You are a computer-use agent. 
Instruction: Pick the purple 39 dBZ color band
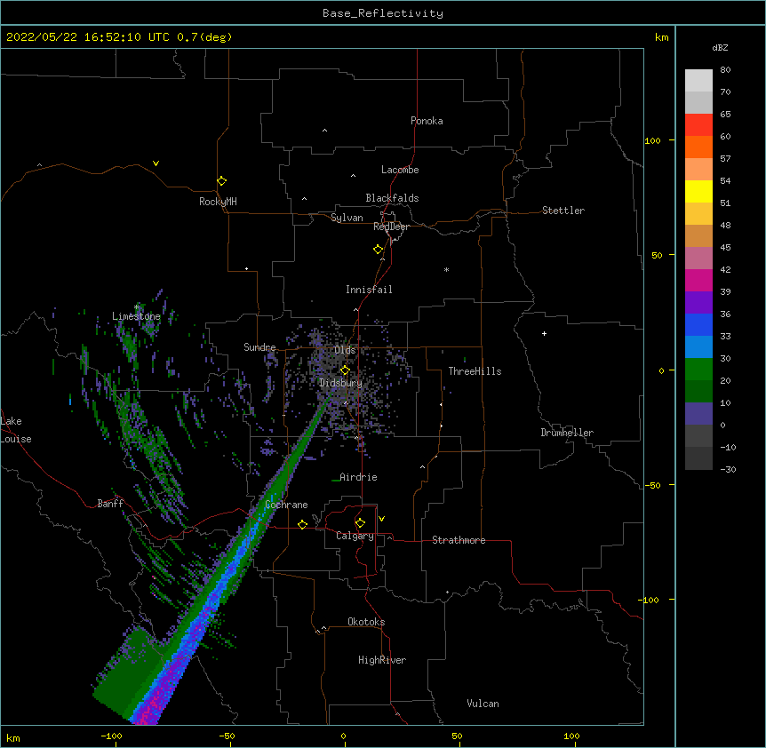698,302
